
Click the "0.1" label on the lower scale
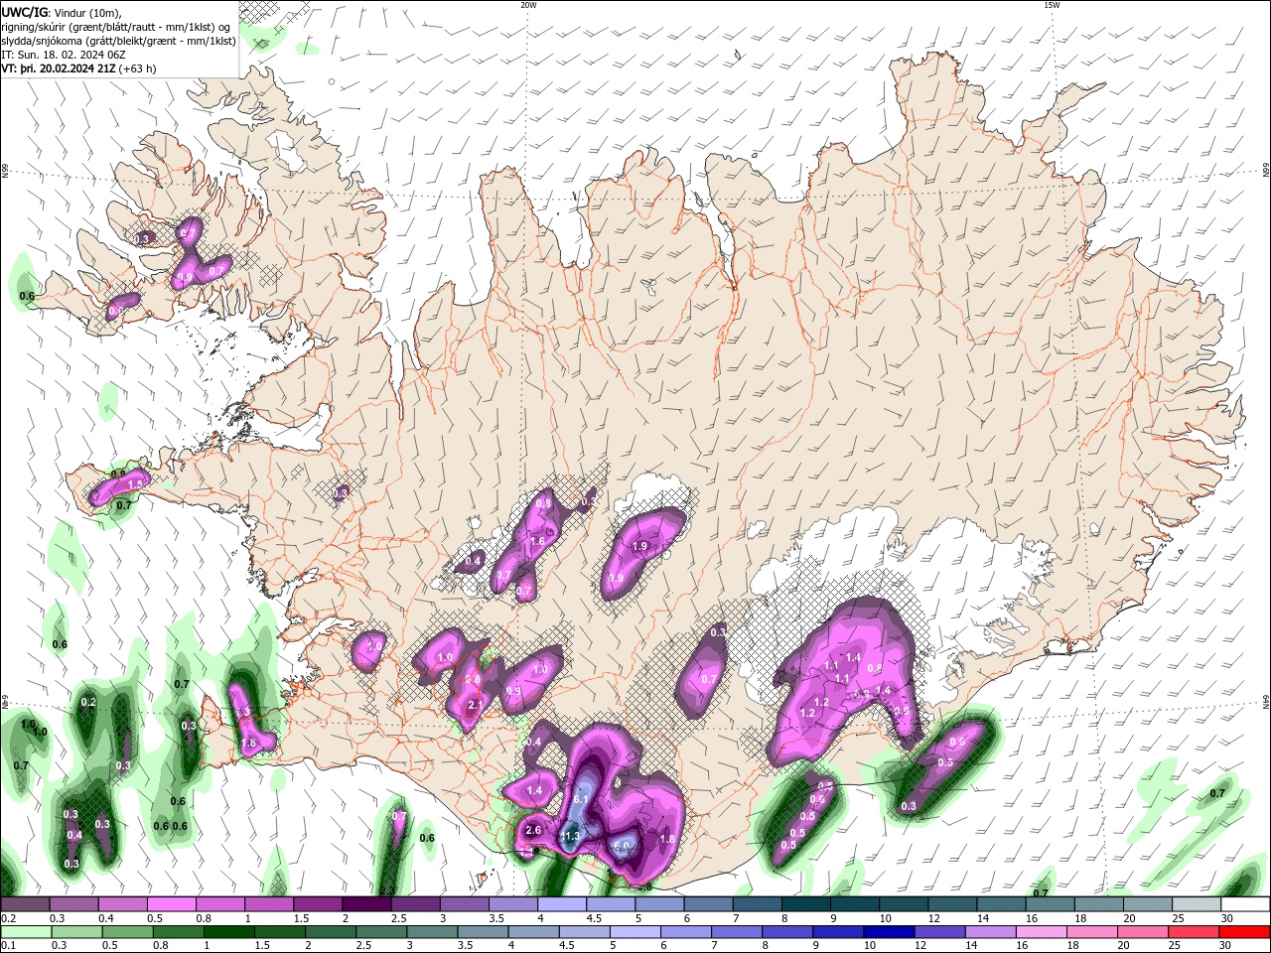tap(7, 946)
